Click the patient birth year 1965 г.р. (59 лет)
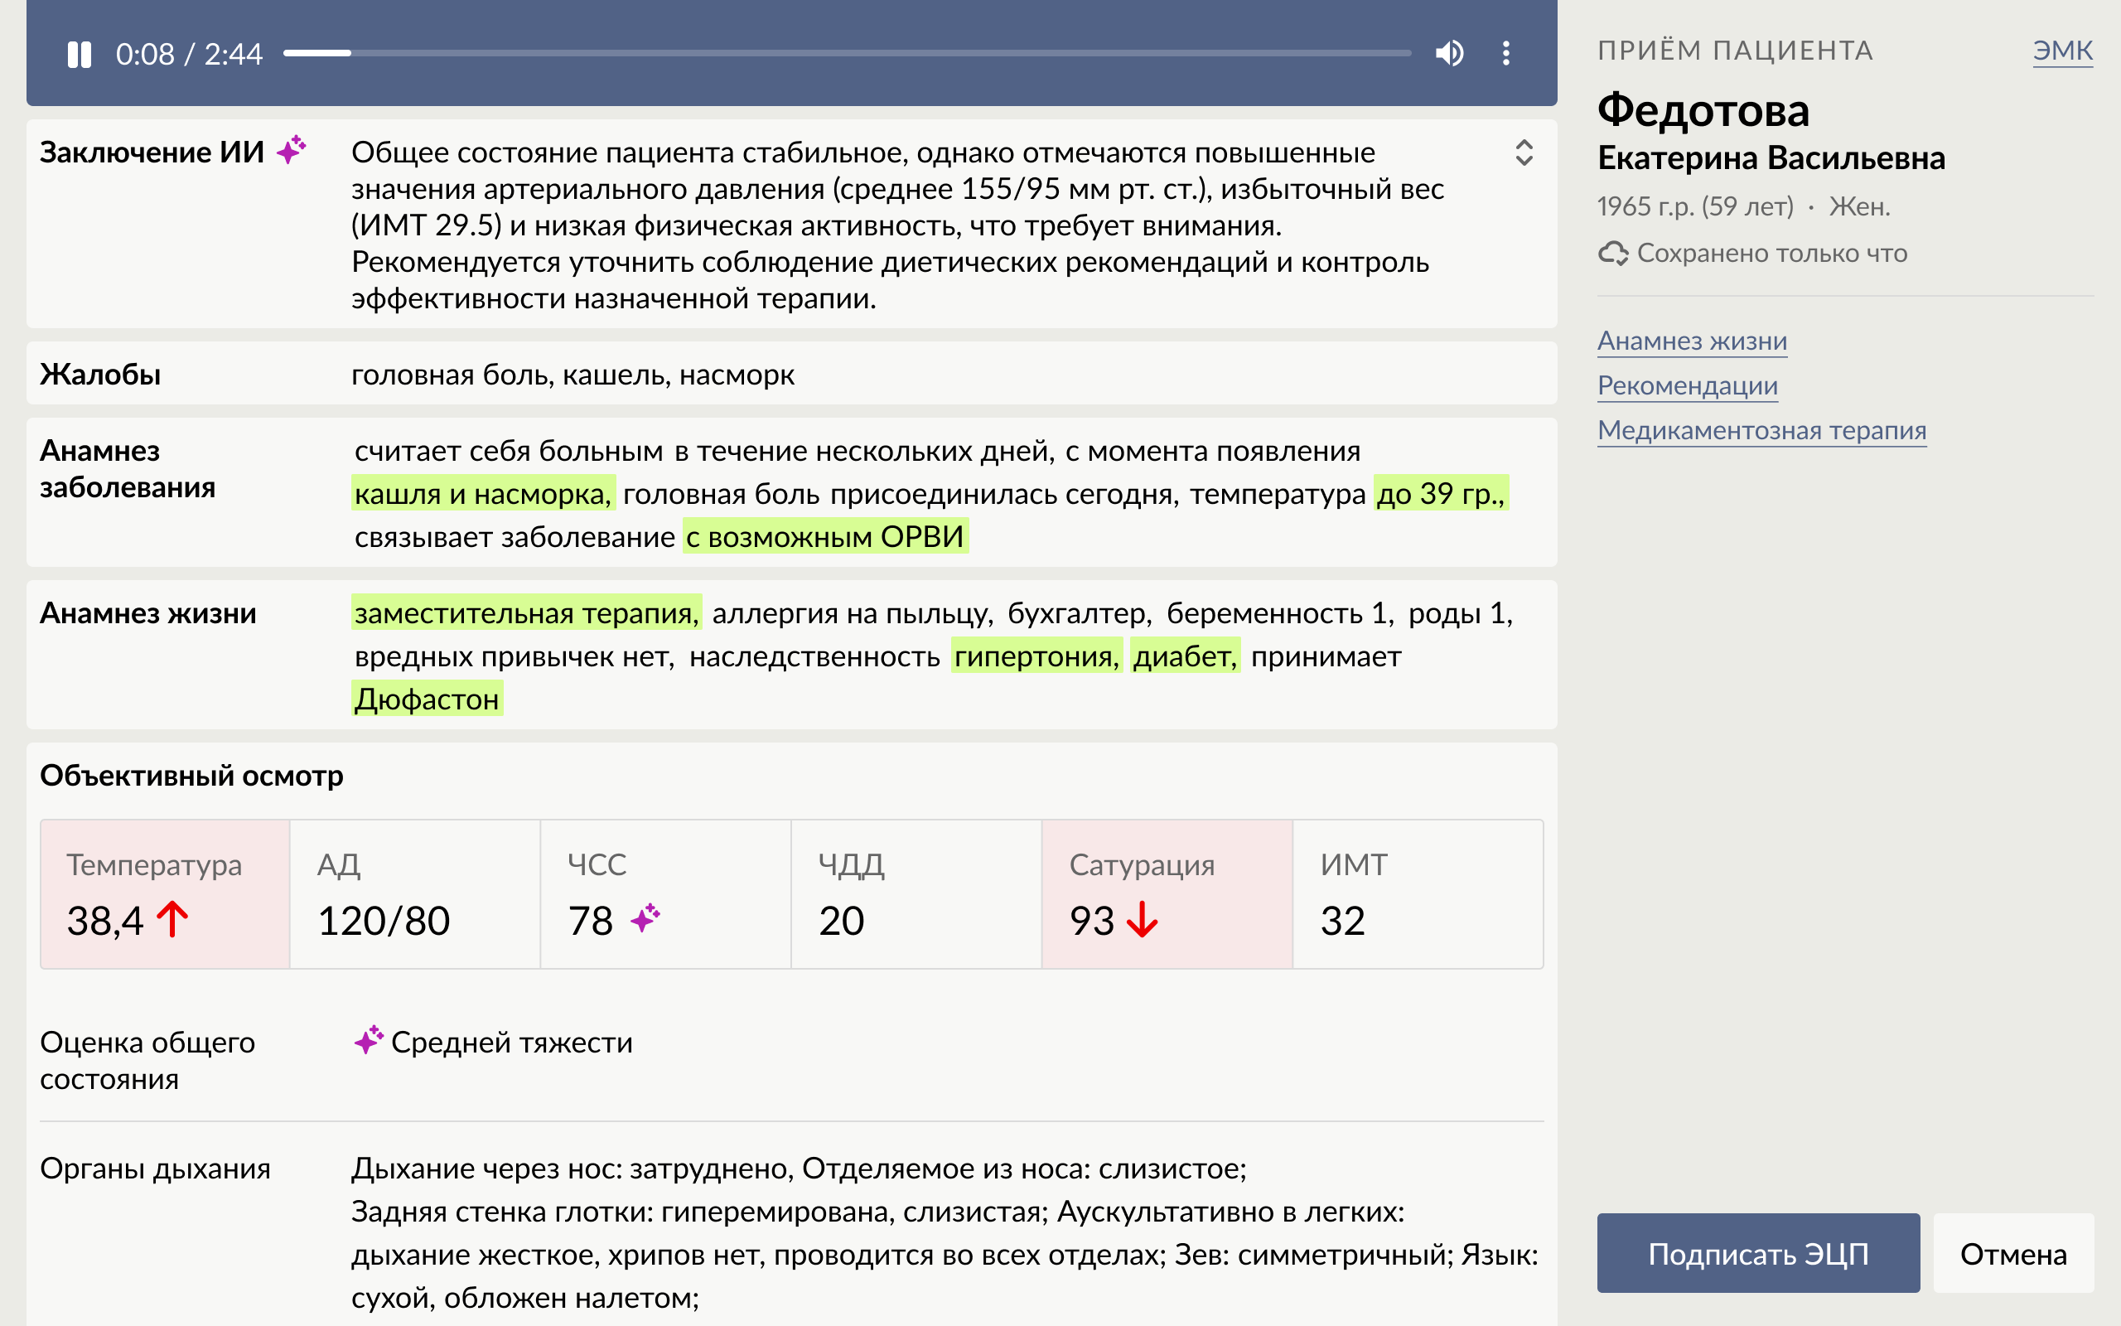2121x1326 pixels. coord(1695,206)
